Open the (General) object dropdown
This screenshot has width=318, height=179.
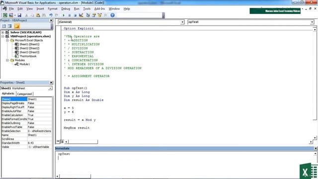(x=182, y=22)
